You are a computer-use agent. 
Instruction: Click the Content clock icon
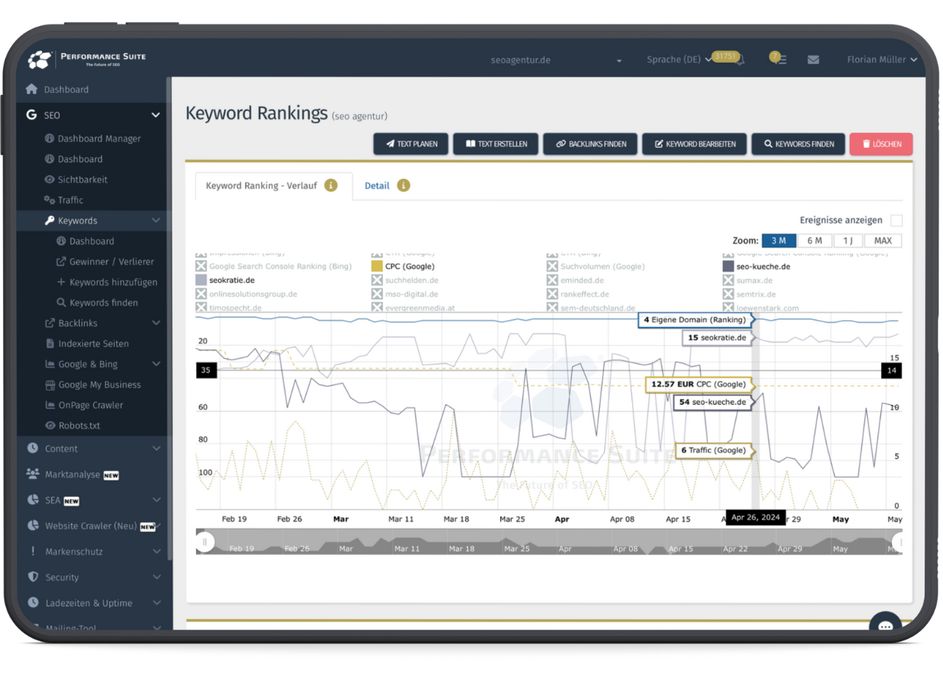pos(32,448)
